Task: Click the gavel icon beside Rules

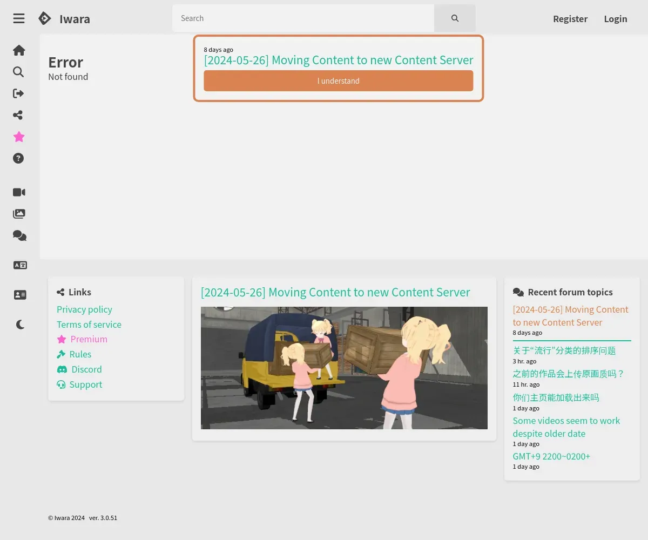Action: [x=61, y=354]
